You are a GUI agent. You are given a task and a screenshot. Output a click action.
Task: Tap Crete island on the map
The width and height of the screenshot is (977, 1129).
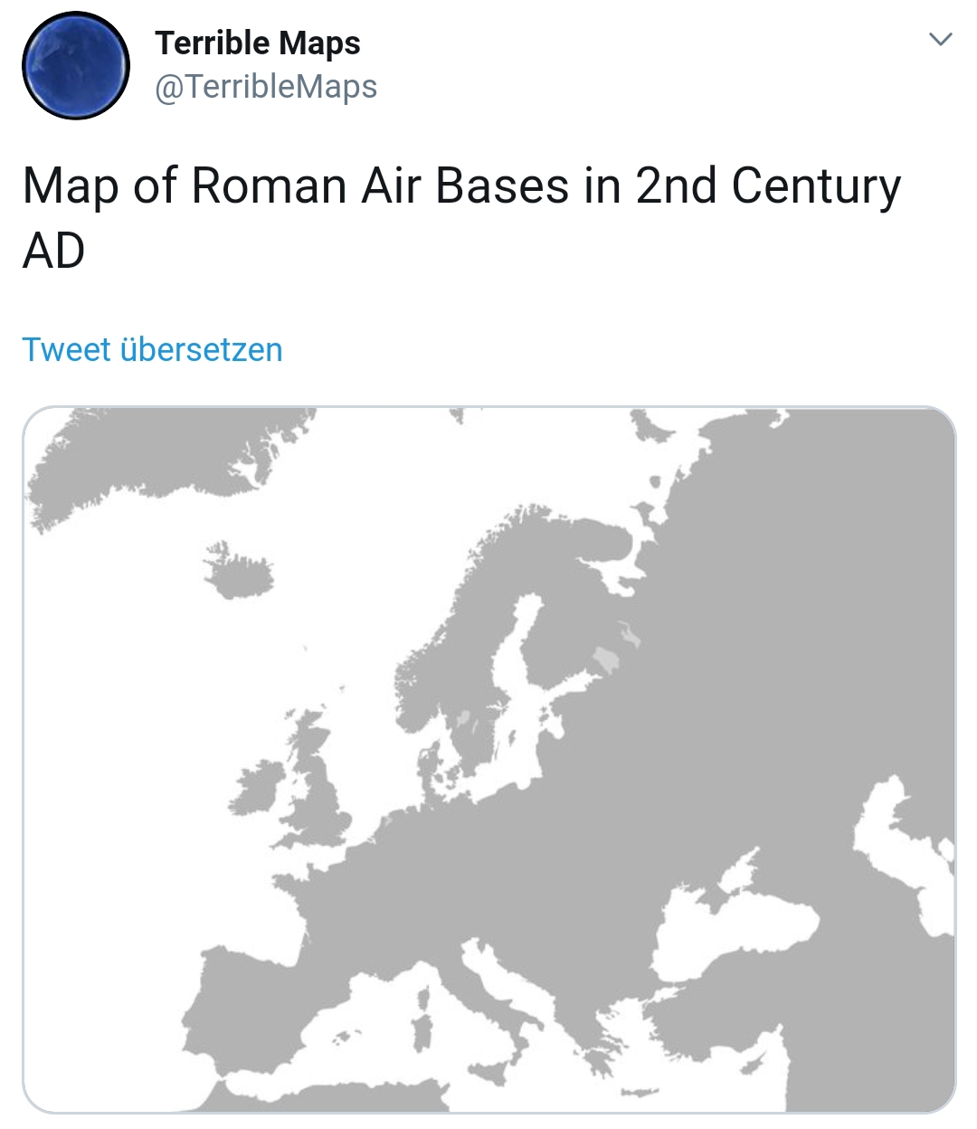tap(639, 1092)
